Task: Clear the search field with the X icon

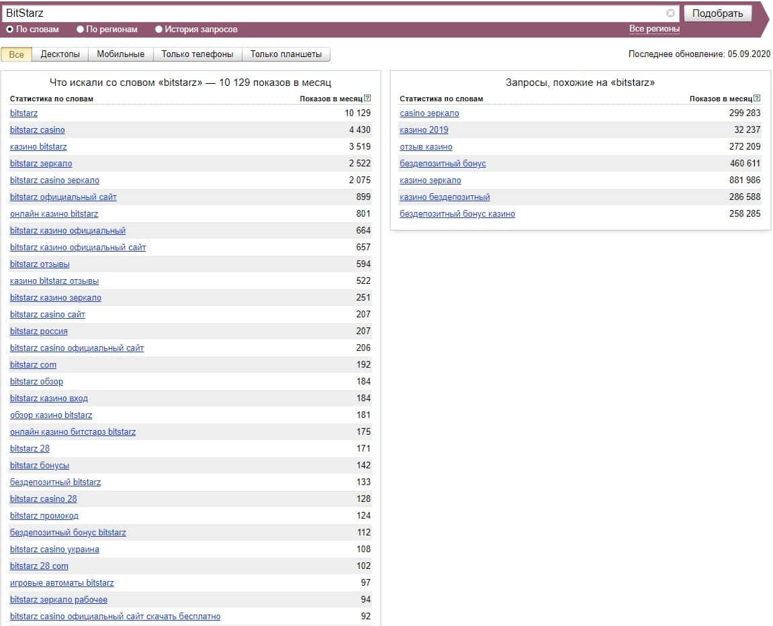Action: (x=670, y=13)
